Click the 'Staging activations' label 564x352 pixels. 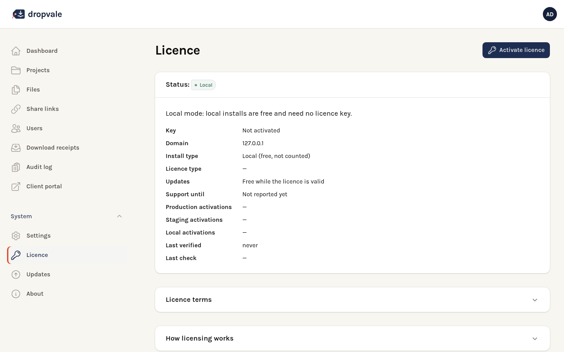194,220
